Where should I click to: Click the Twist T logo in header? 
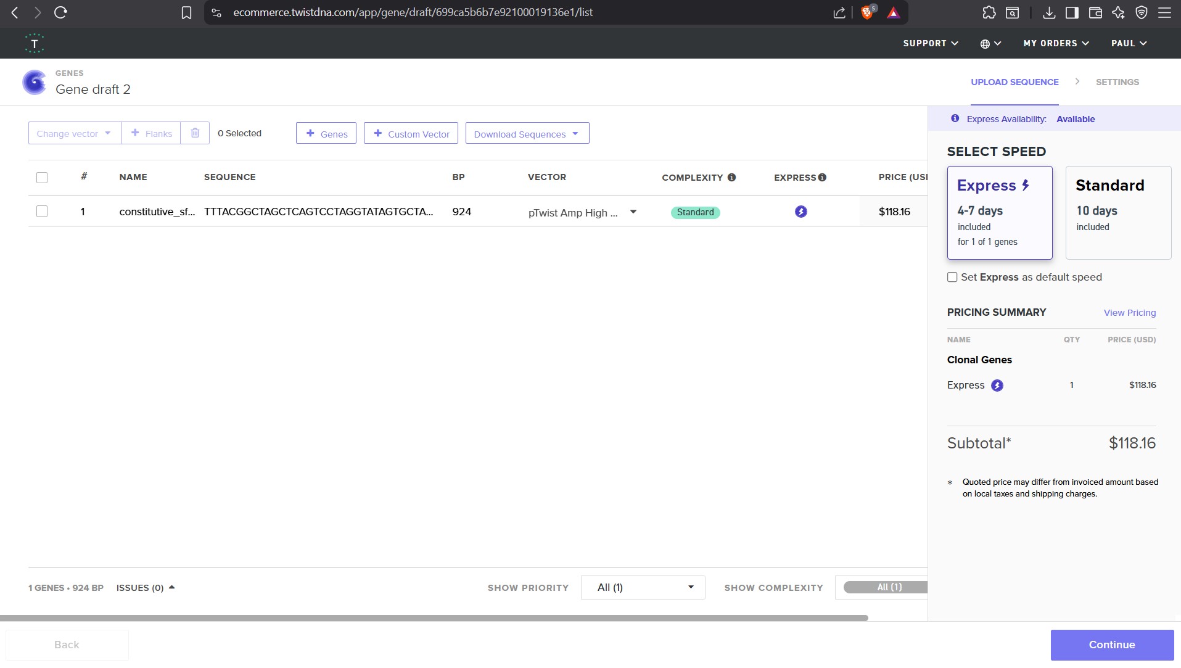point(35,43)
